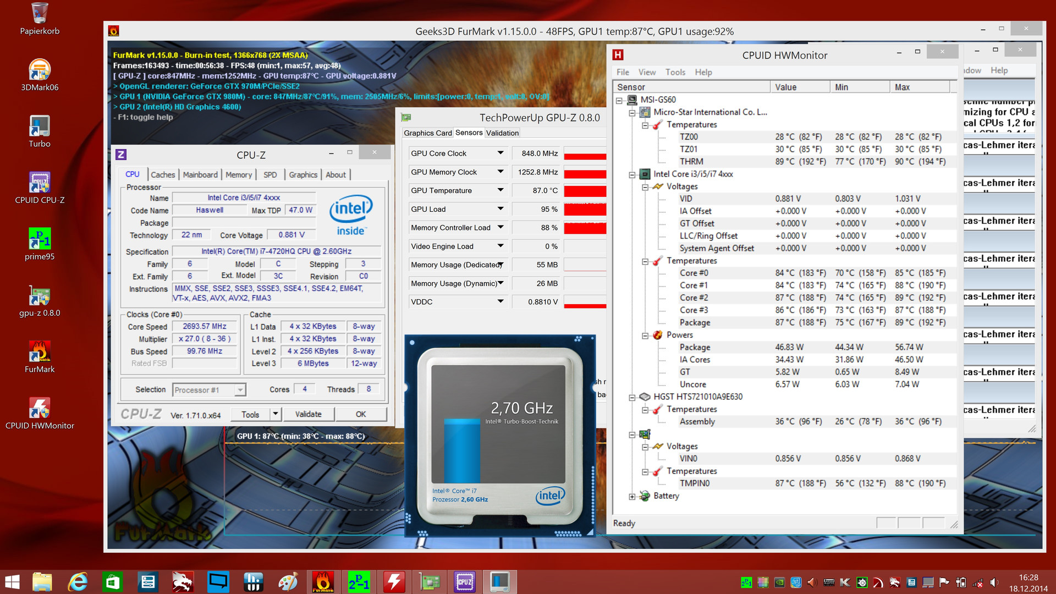1056x594 pixels.
Task: Click the NVIDIA tray icon
Action: pyautogui.click(x=779, y=582)
